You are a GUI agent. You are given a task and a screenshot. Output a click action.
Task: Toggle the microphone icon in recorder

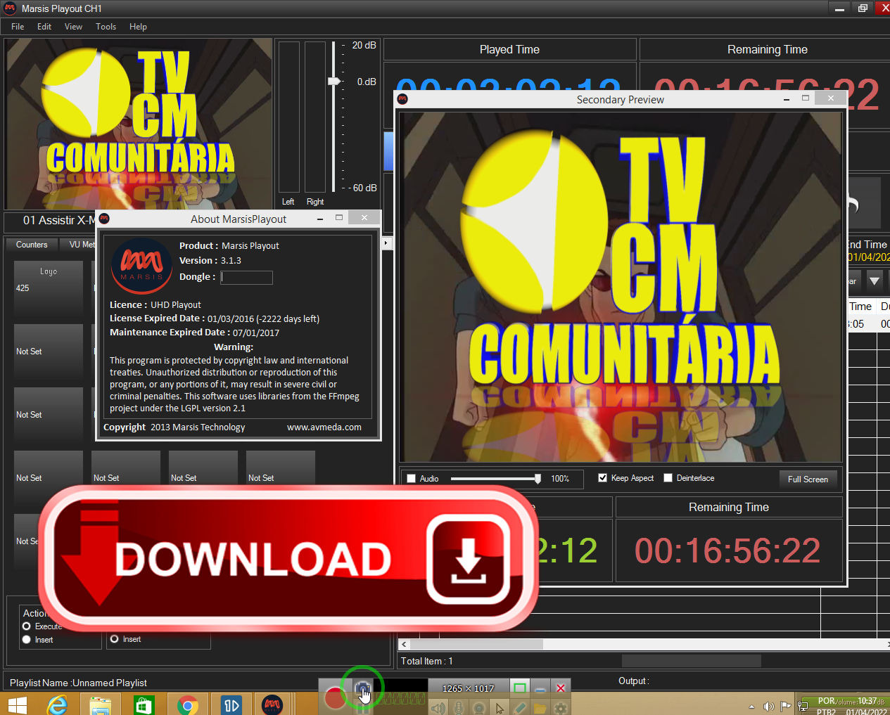459,707
